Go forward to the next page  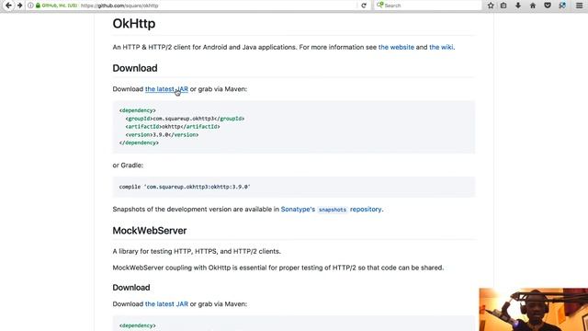(20, 6)
